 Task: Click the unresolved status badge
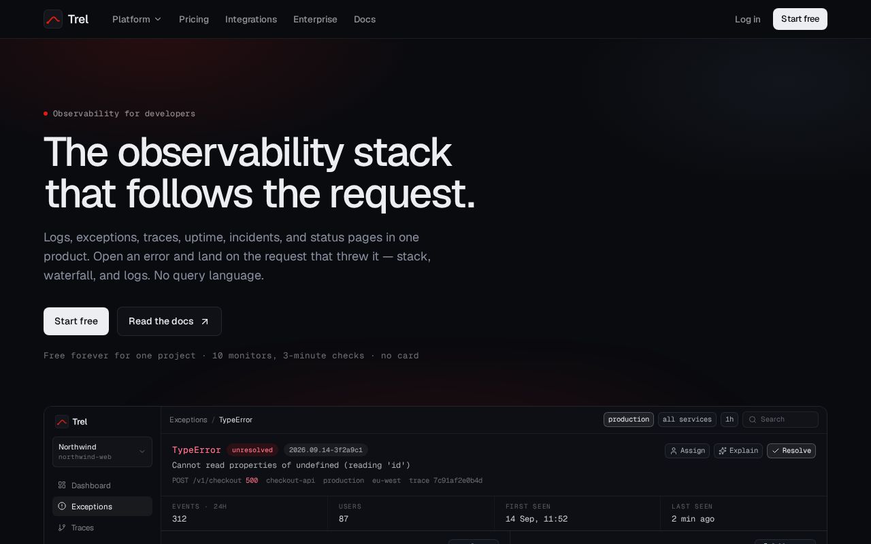(252, 450)
